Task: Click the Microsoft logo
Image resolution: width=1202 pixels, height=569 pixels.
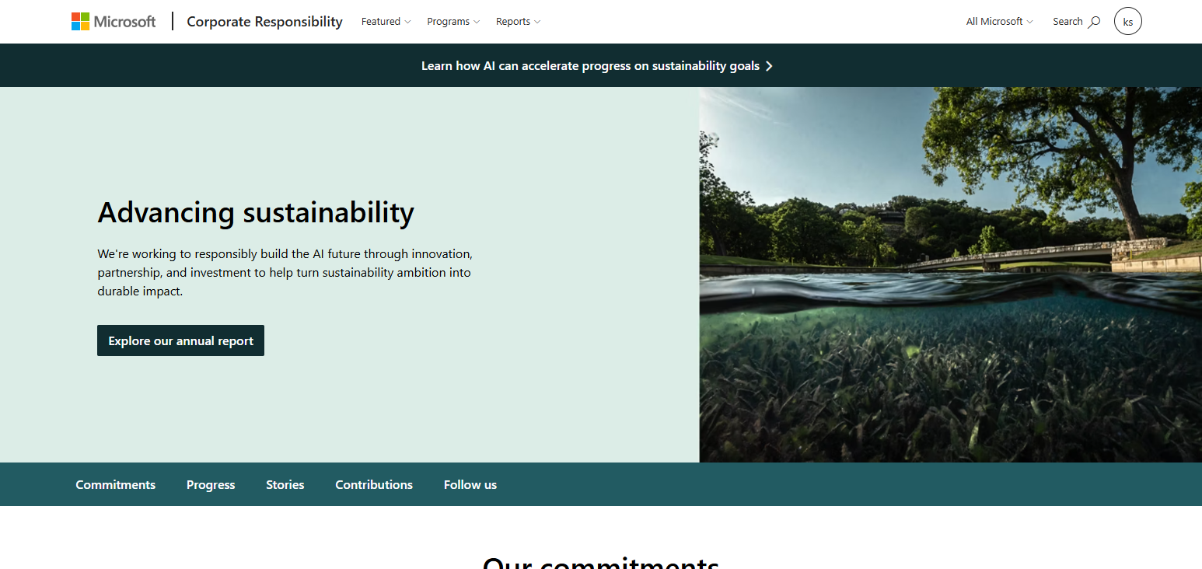Action: coord(114,22)
